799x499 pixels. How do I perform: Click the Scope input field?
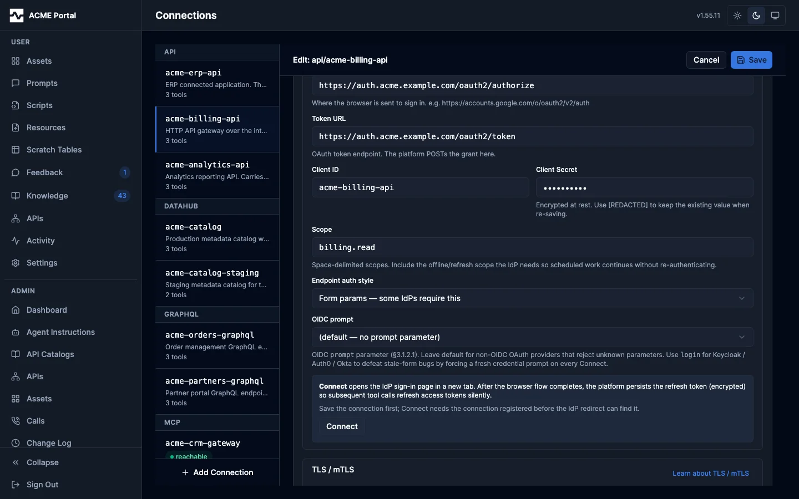coord(532,247)
